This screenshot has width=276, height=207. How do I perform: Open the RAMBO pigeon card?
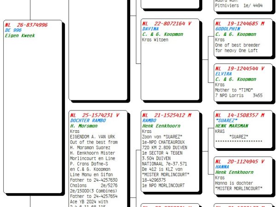tap(170, 151)
